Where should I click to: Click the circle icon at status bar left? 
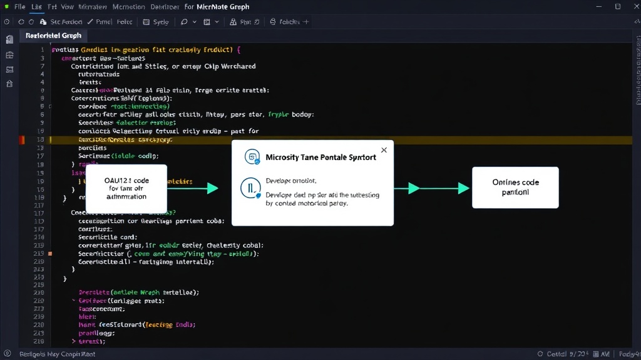point(7,354)
